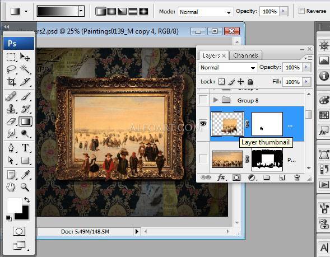Toggle Lock transparent pixels
The width and height of the screenshot is (330, 257).
point(221,82)
